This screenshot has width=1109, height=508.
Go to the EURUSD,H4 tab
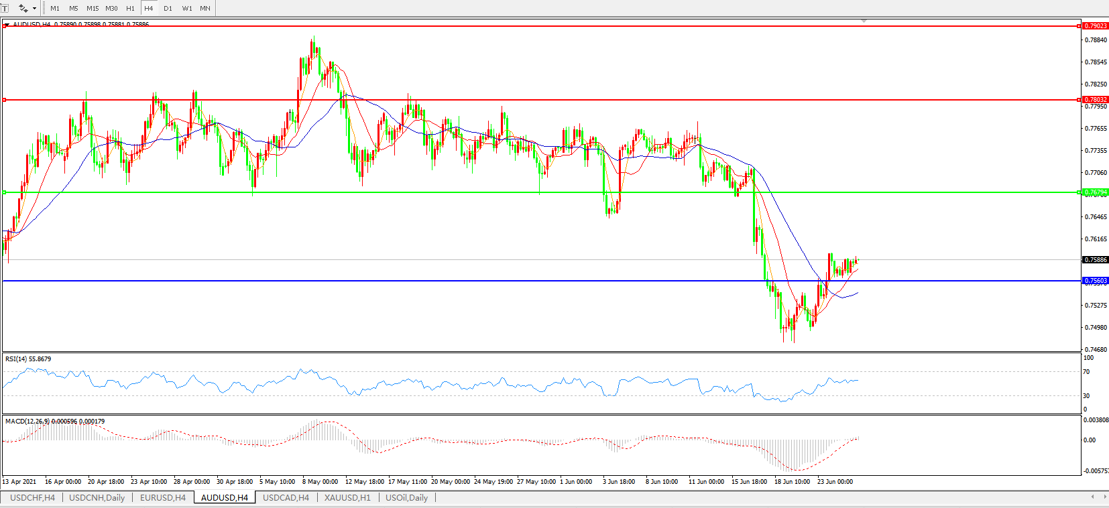(x=163, y=498)
